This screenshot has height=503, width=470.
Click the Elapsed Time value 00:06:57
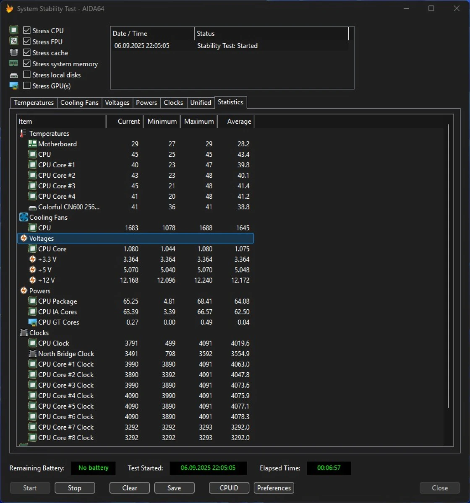pyautogui.click(x=329, y=468)
